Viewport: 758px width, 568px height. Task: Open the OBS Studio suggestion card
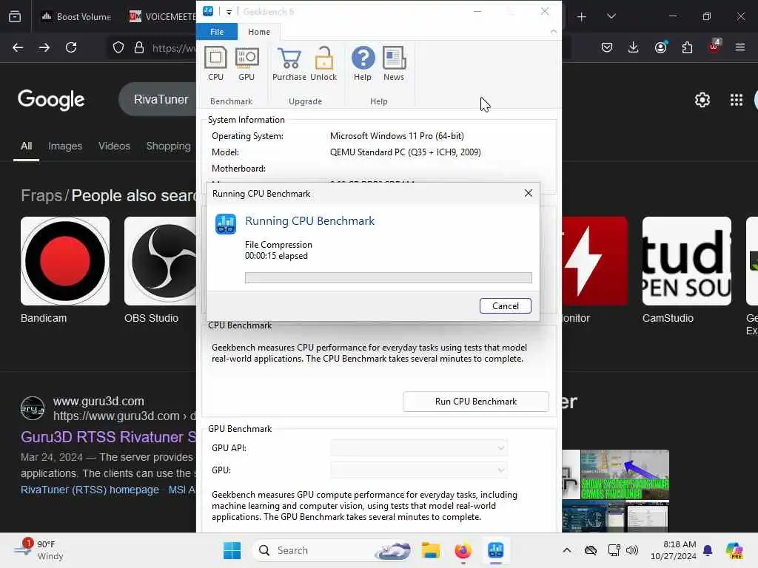click(161, 271)
